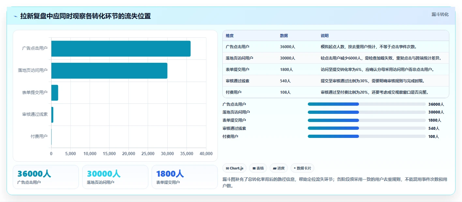Screen dimensions: 462x202
Task: Click the 表单提交用户 bar in chart
Action: [54, 93]
